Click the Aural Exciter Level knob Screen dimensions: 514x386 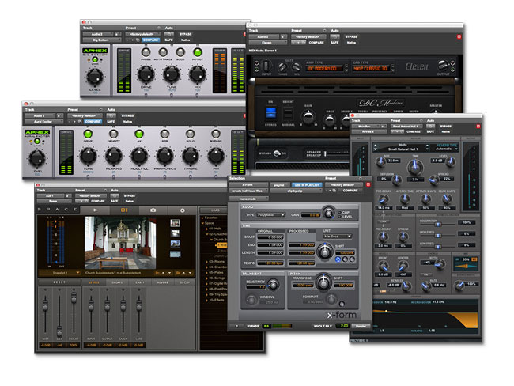click(x=37, y=159)
